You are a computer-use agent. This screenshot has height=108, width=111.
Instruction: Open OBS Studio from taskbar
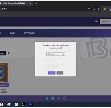tap(24, 104)
